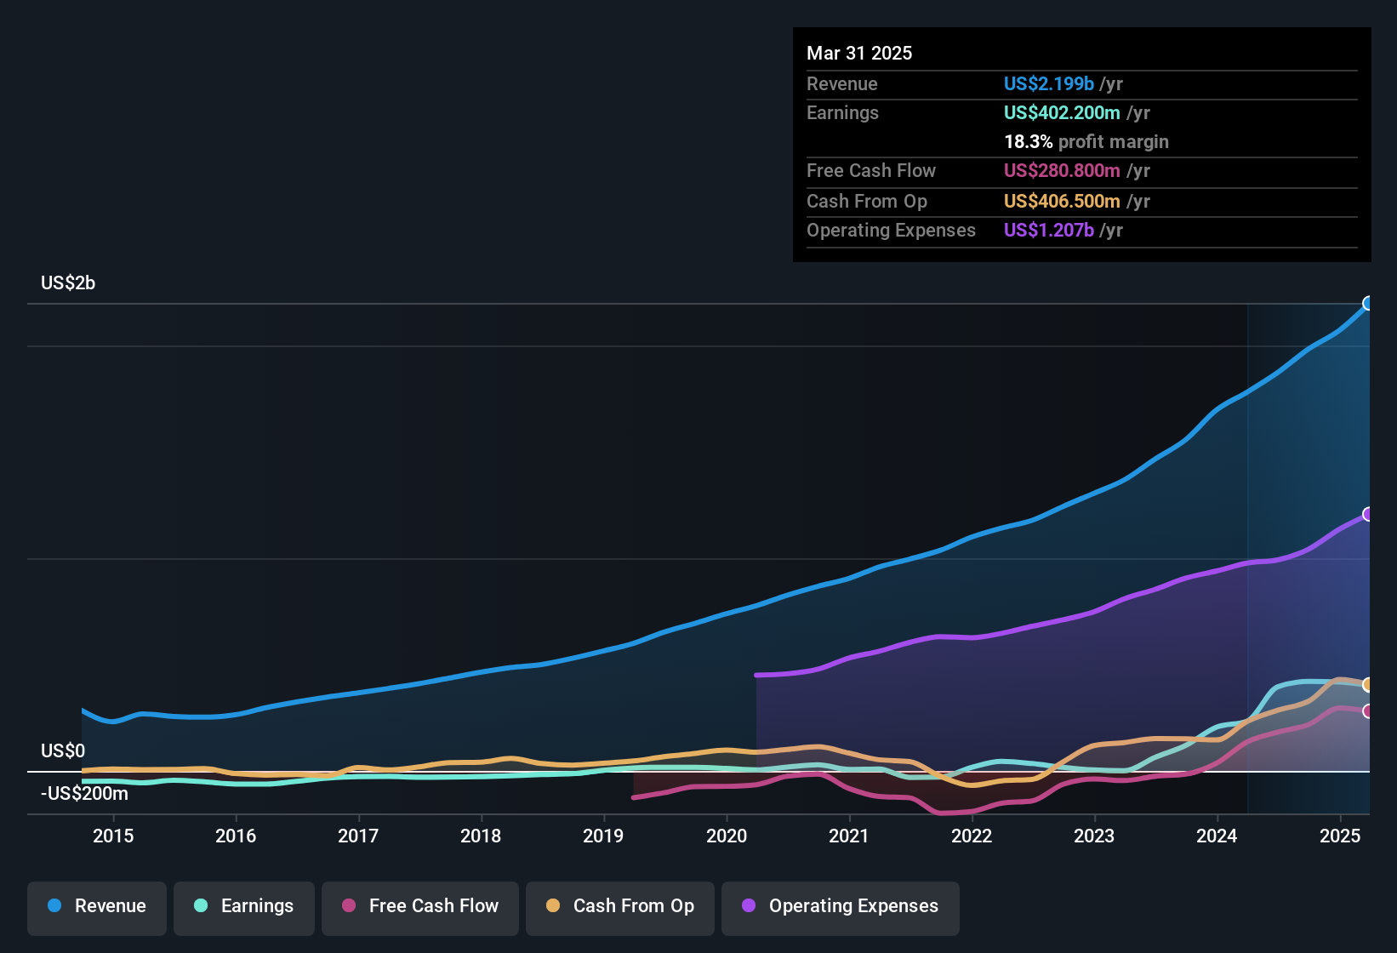Toggle Operating Expenses legend item
The width and height of the screenshot is (1397, 953).
(x=841, y=907)
